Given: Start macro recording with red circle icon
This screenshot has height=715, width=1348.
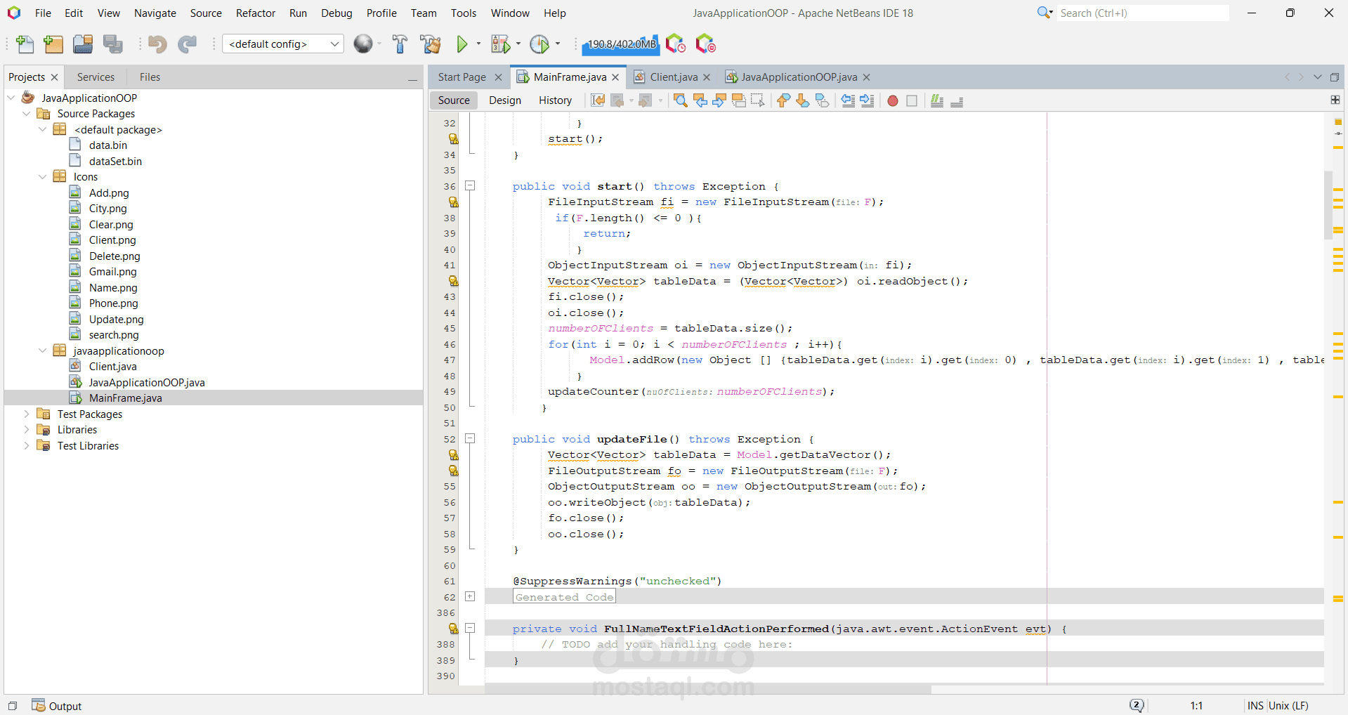Looking at the screenshot, I should coord(892,100).
